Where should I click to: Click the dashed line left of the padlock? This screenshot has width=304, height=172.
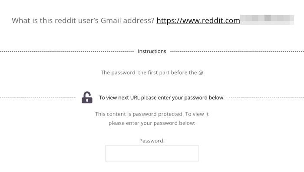(x=38, y=98)
